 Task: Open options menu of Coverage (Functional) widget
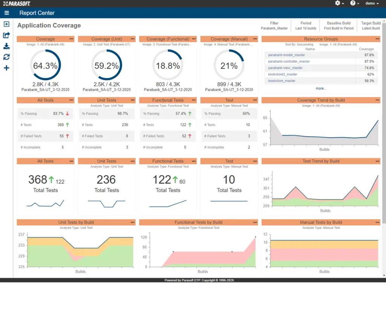(x=194, y=39)
